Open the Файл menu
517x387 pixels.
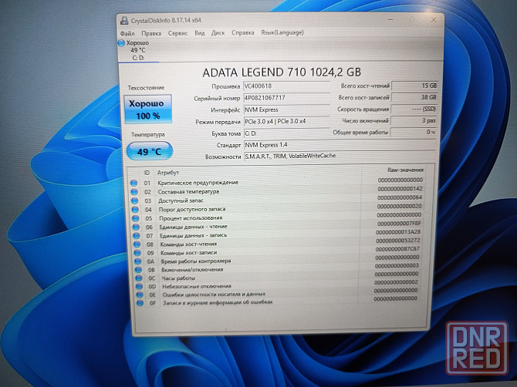pos(127,34)
